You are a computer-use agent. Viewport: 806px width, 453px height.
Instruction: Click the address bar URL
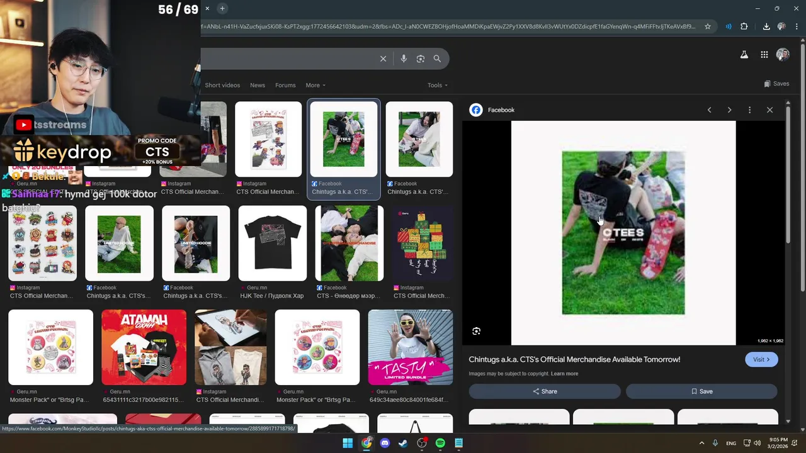tap(448, 26)
